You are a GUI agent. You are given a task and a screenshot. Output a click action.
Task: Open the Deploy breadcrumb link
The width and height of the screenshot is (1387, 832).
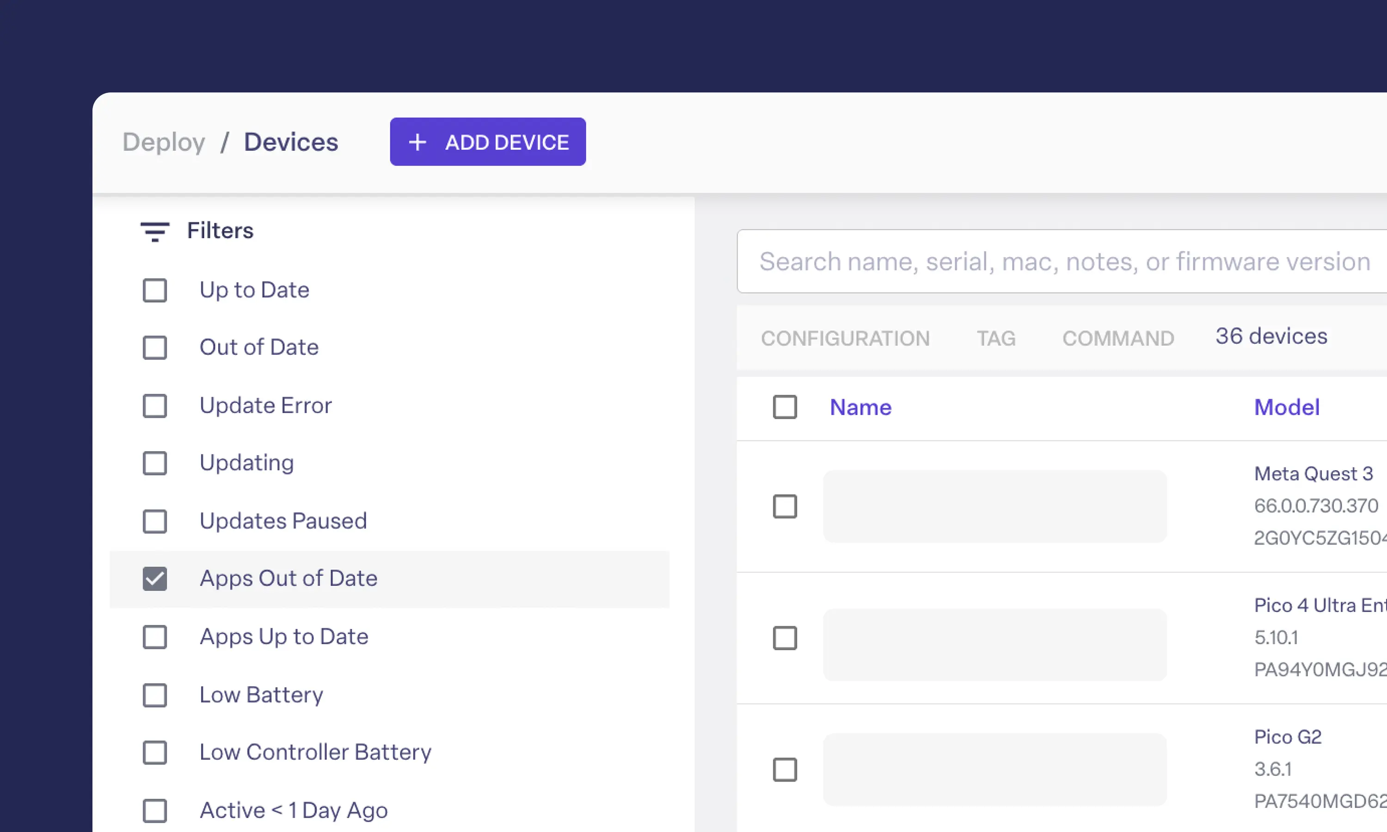pyautogui.click(x=164, y=142)
